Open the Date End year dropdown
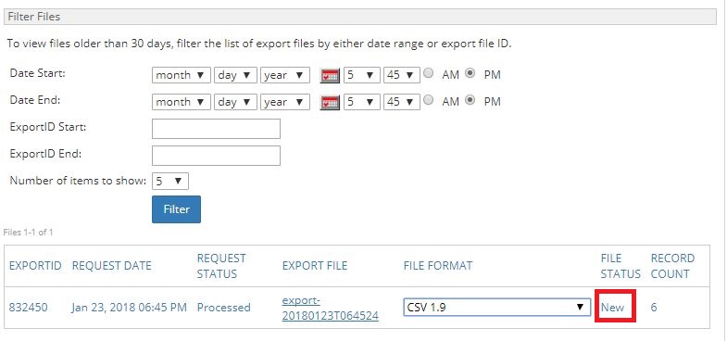 [284, 102]
